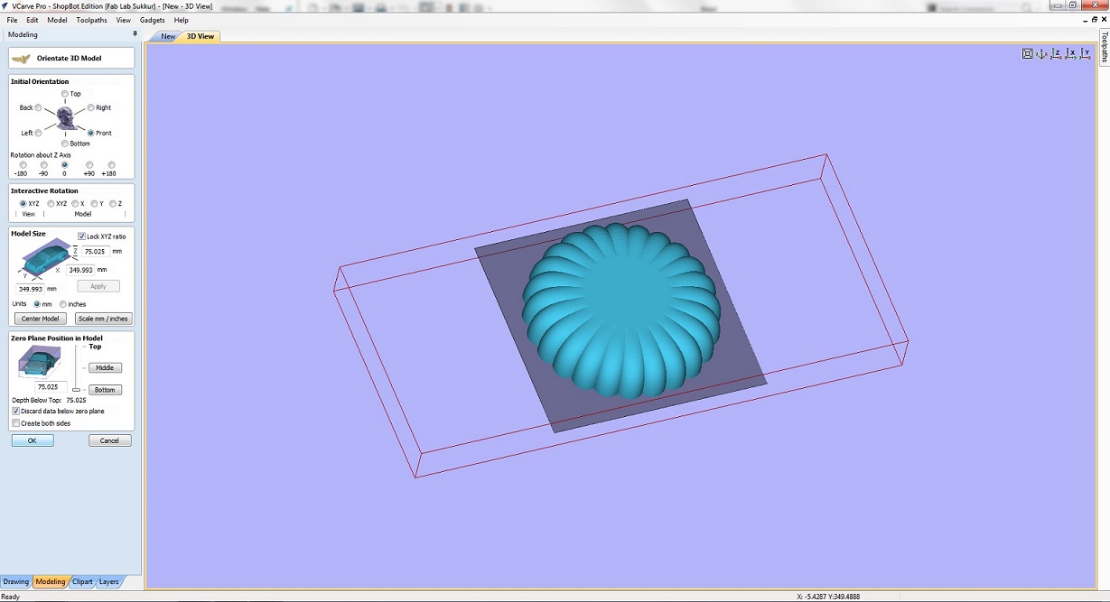Set zero plane to Bottom
1110x602 pixels.
coord(105,390)
